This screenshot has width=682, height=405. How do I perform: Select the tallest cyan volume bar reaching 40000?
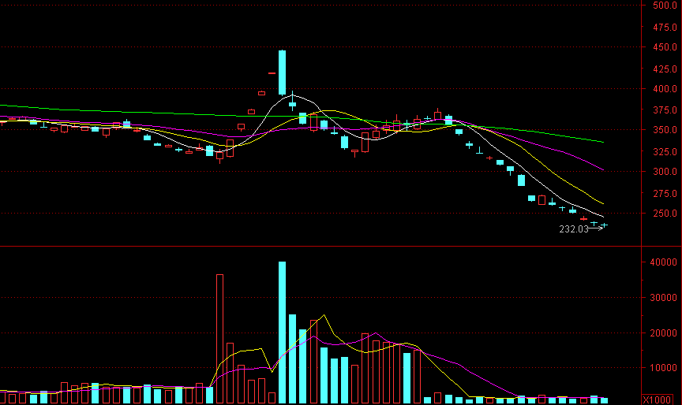click(x=283, y=333)
